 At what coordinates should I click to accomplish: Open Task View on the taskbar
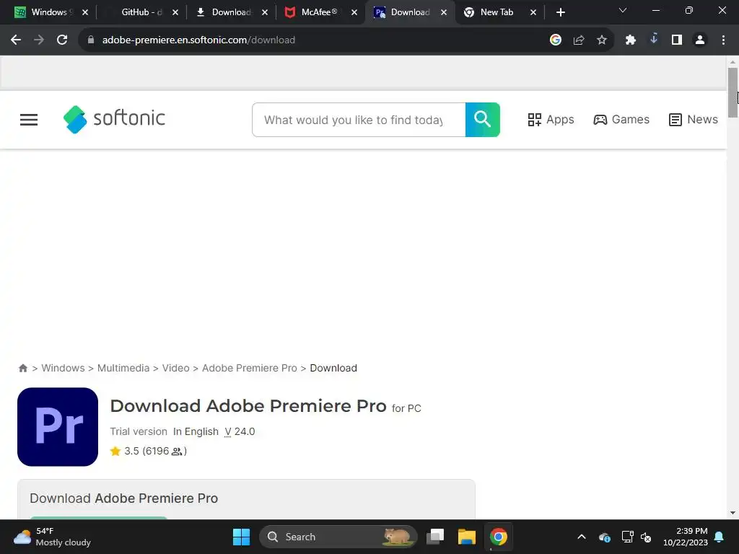coord(435,537)
